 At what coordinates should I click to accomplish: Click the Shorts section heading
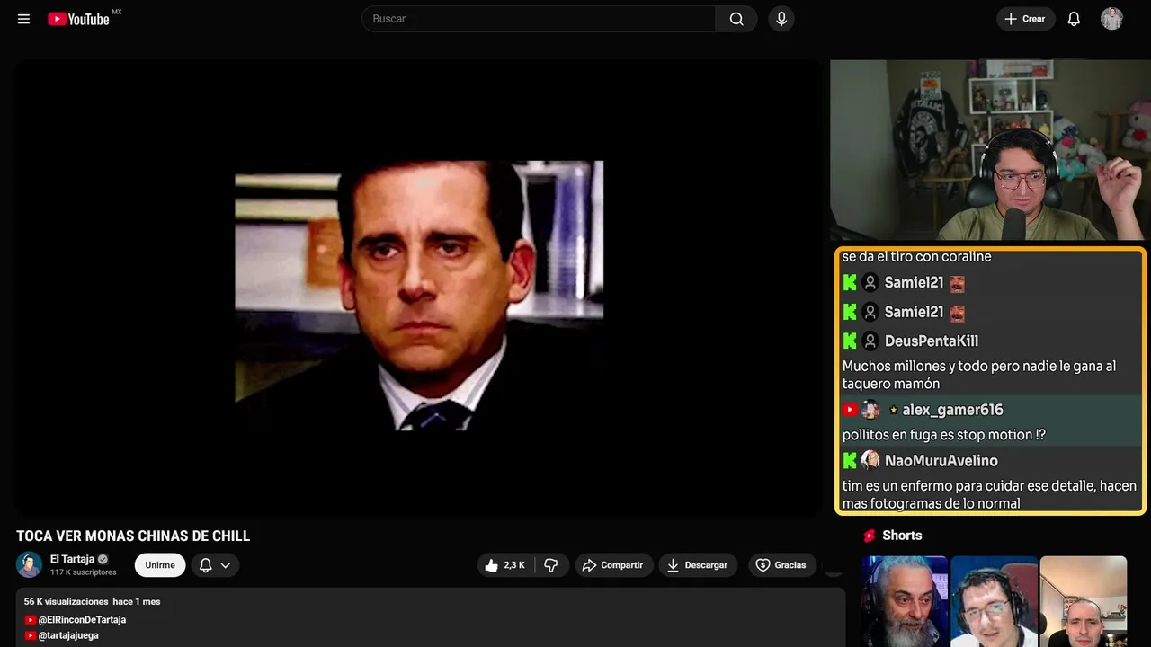pos(902,536)
